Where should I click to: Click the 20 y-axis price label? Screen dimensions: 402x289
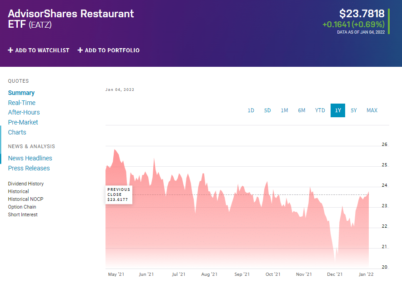(384, 267)
